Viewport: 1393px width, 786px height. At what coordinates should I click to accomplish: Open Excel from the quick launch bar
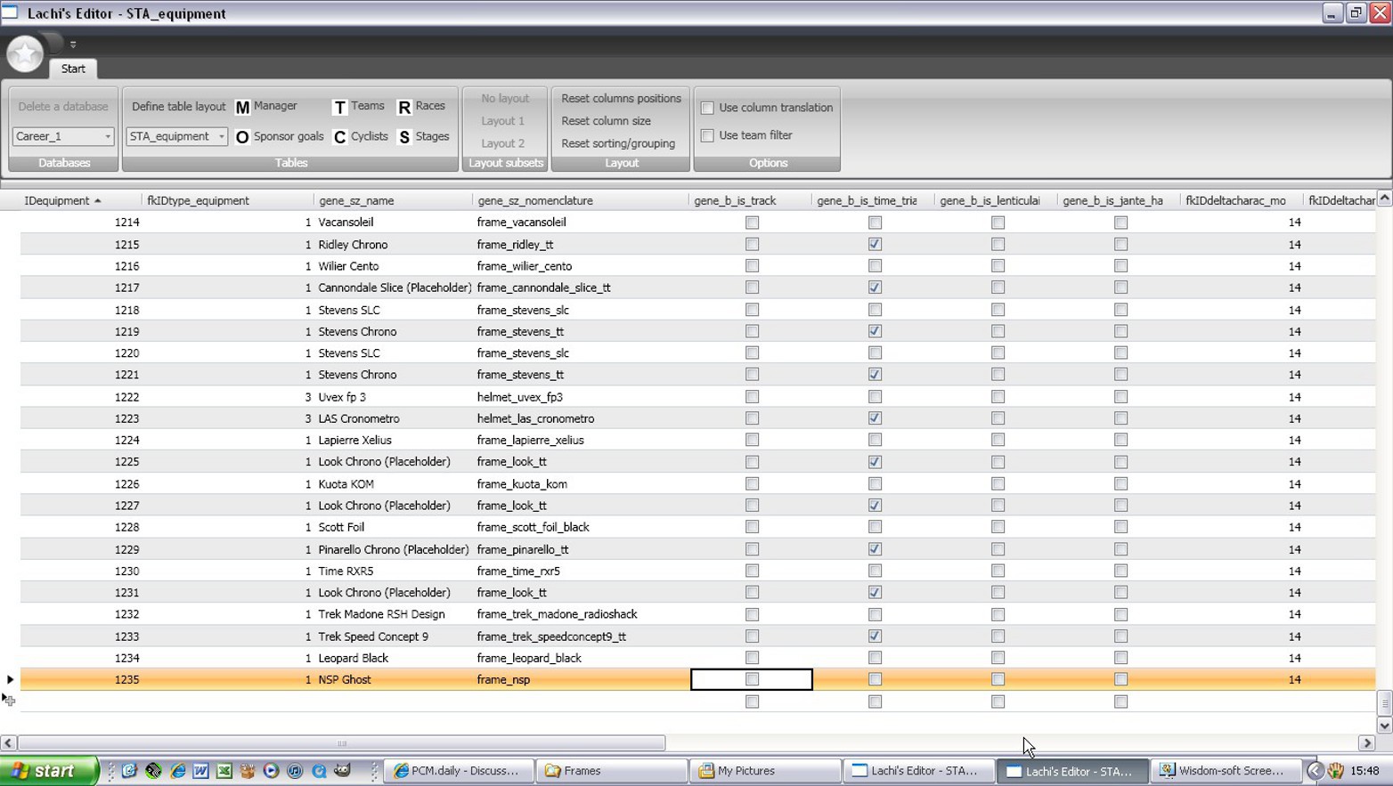(224, 771)
